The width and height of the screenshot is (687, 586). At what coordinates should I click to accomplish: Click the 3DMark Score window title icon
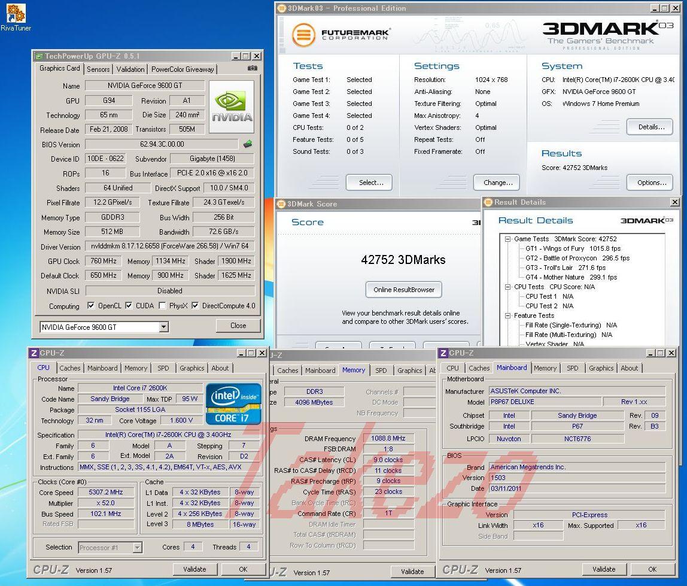(281, 204)
